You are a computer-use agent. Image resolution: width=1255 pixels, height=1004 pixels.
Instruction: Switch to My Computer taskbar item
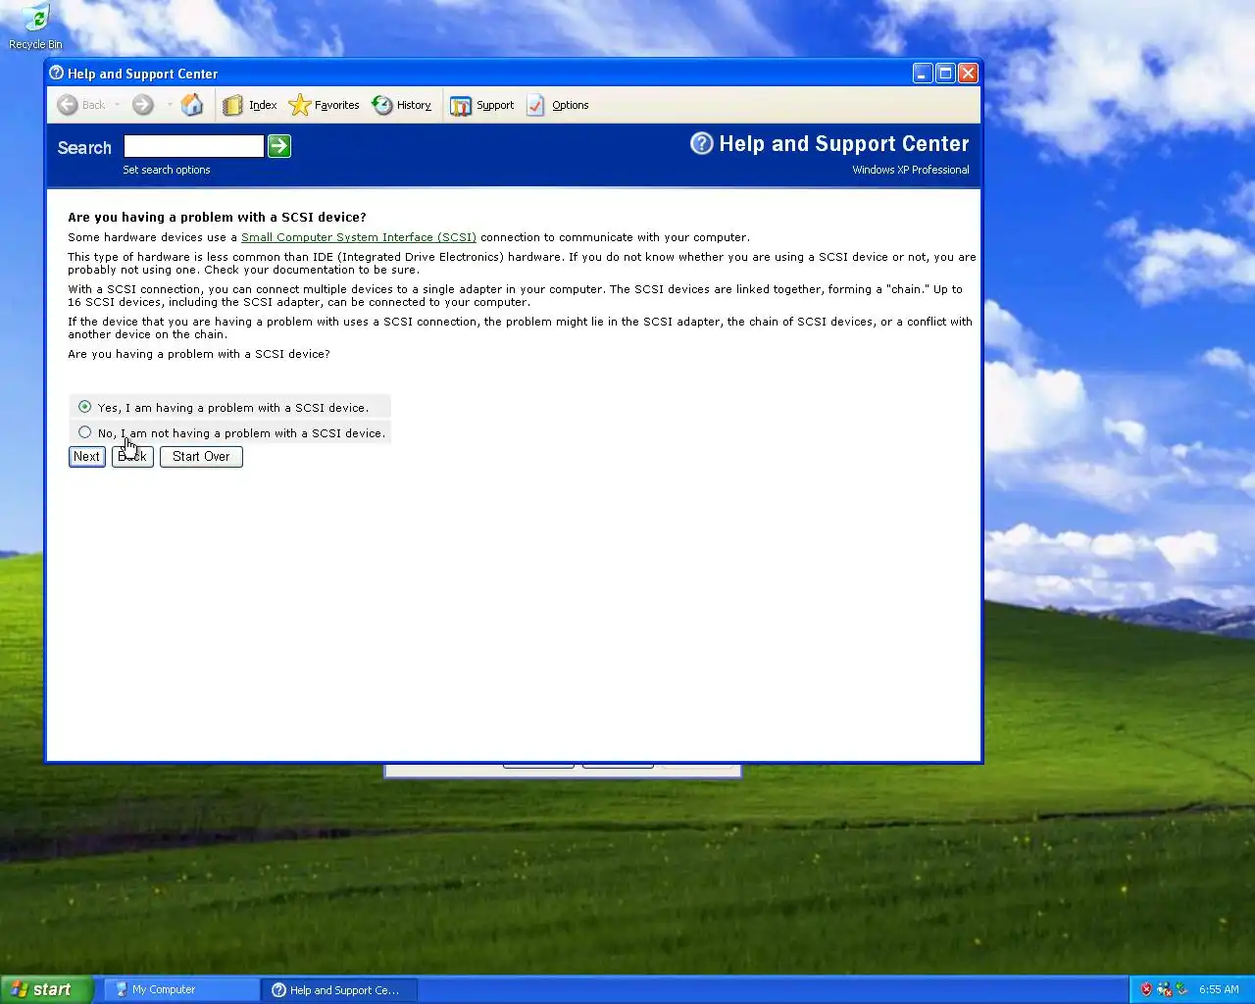tap(181, 989)
